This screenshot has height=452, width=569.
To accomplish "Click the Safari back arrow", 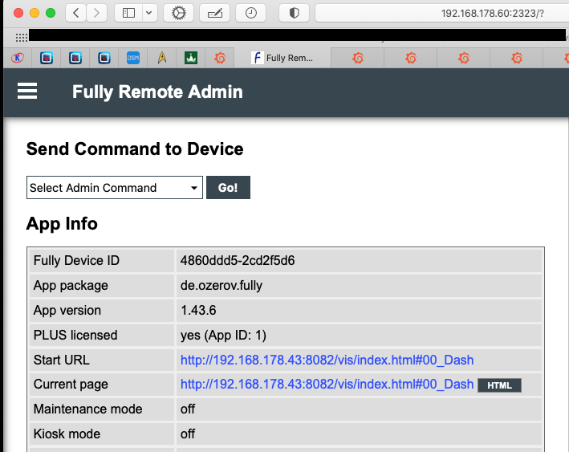I will [75, 13].
